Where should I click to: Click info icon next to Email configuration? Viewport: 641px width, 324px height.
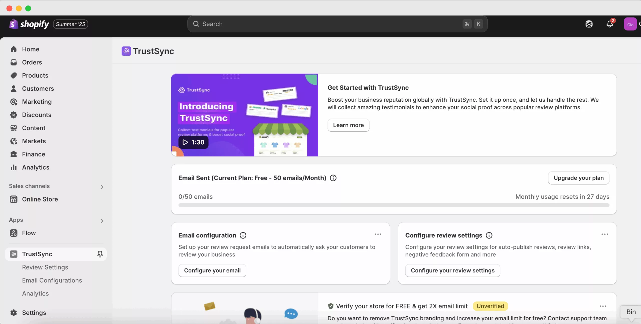243,235
